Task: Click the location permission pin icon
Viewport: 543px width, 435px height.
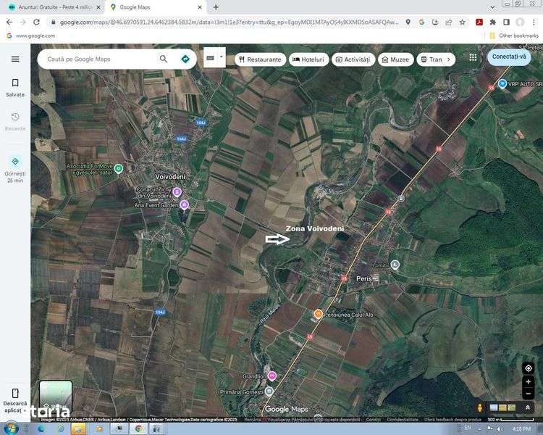Action: pos(408,22)
